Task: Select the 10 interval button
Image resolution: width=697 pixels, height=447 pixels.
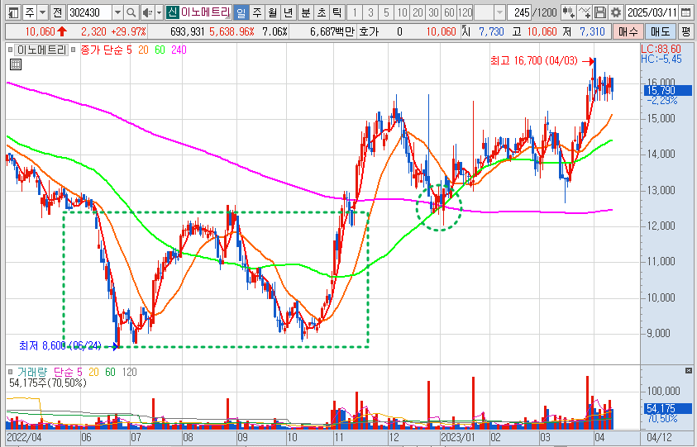Action: [x=402, y=12]
